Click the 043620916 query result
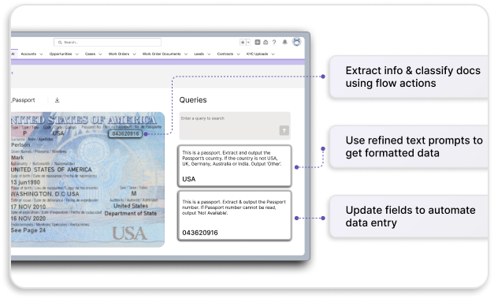The width and height of the screenshot is (494, 299). click(x=200, y=233)
